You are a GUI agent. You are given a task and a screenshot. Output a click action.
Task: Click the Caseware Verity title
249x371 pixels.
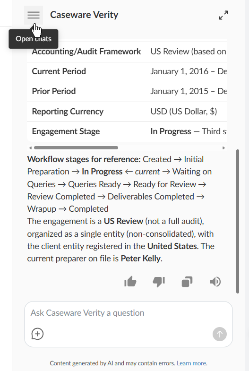pos(84,15)
